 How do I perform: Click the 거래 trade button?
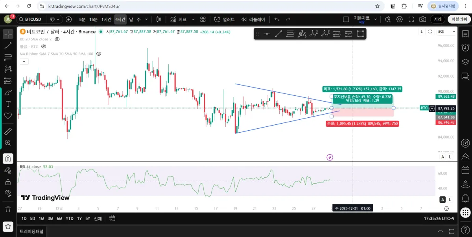click(x=437, y=19)
